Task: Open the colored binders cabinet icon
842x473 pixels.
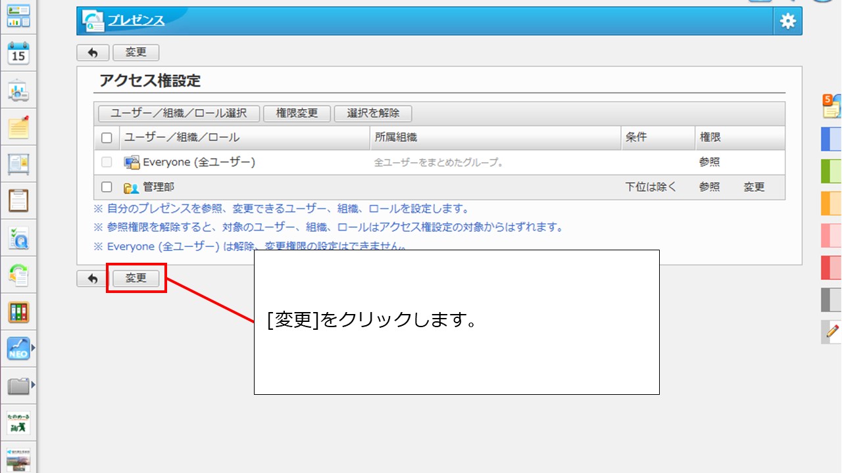Action: click(x=18, y=312)
